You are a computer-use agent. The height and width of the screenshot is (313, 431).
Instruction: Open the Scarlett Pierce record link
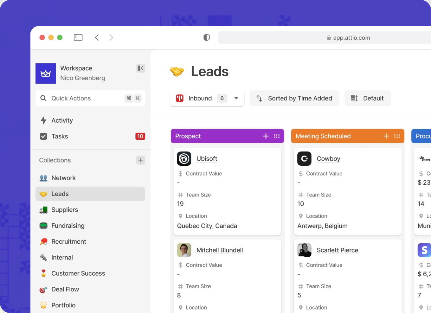338,250
